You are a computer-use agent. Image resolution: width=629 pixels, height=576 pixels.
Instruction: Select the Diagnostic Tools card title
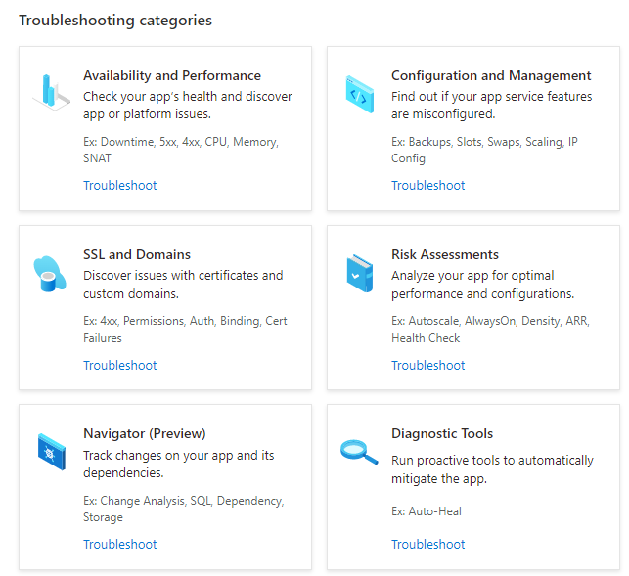coord(442,433)
